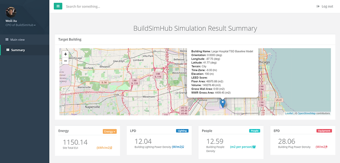The width and height of the screenshot is (340, 163).
Task: Click the plug bolt icon beside EPD W/m2
Action: pos(326,147)
